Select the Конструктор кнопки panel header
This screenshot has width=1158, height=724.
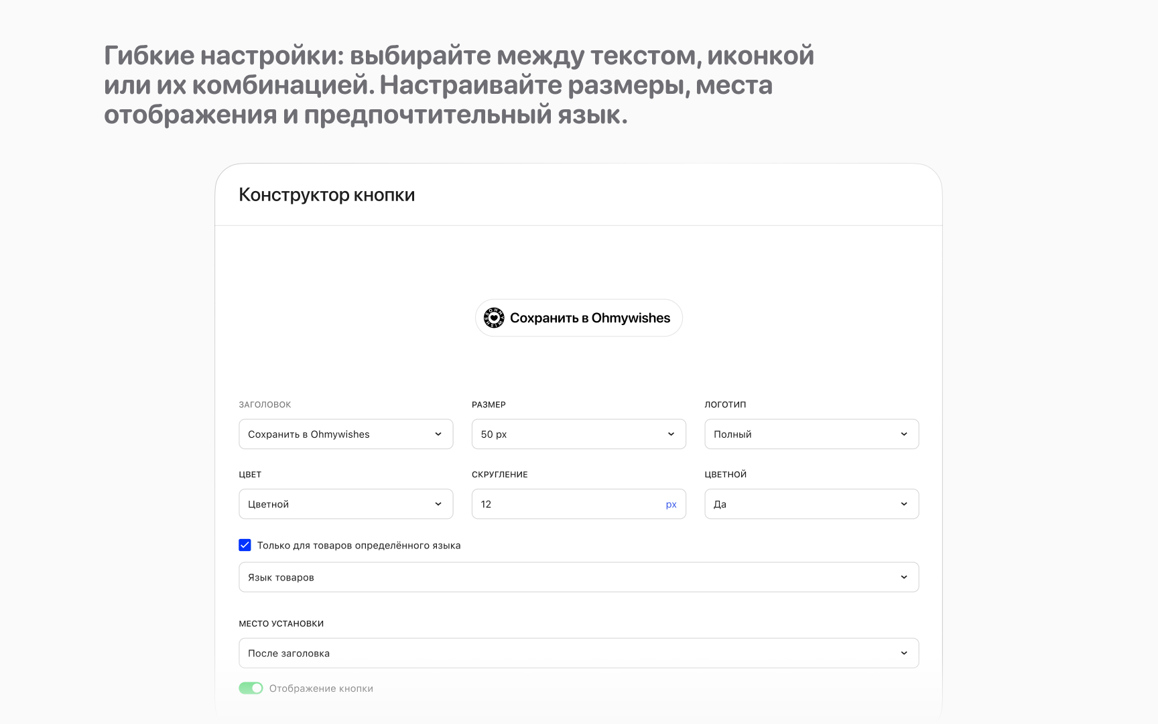326,194
